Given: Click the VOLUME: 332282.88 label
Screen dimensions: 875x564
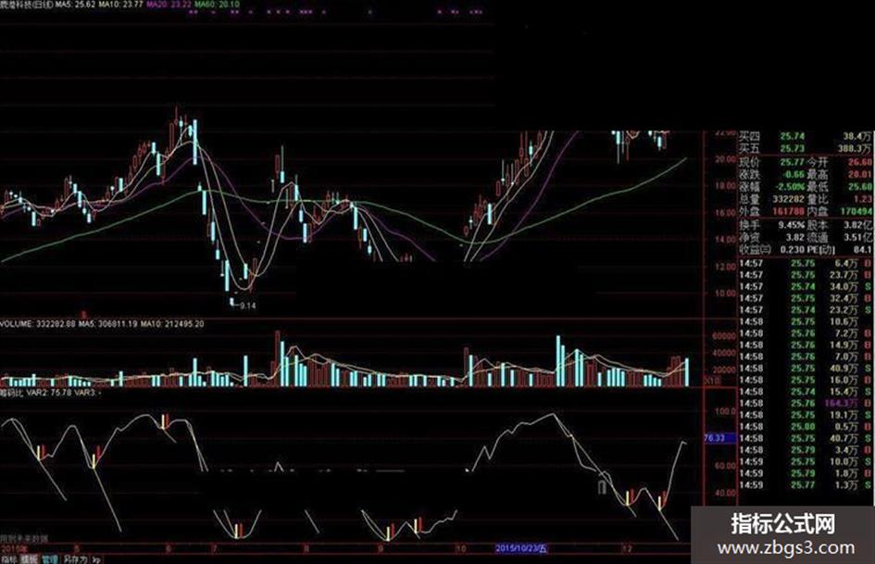Looking at the screenshot, I should pos(37,324).
